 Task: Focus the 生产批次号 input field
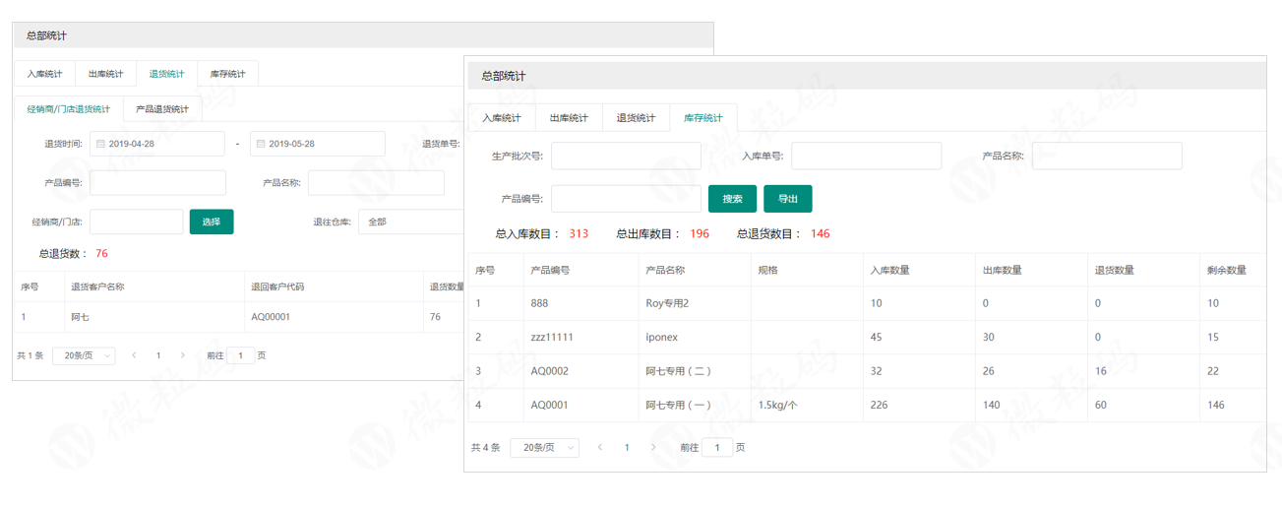(626, 156)
